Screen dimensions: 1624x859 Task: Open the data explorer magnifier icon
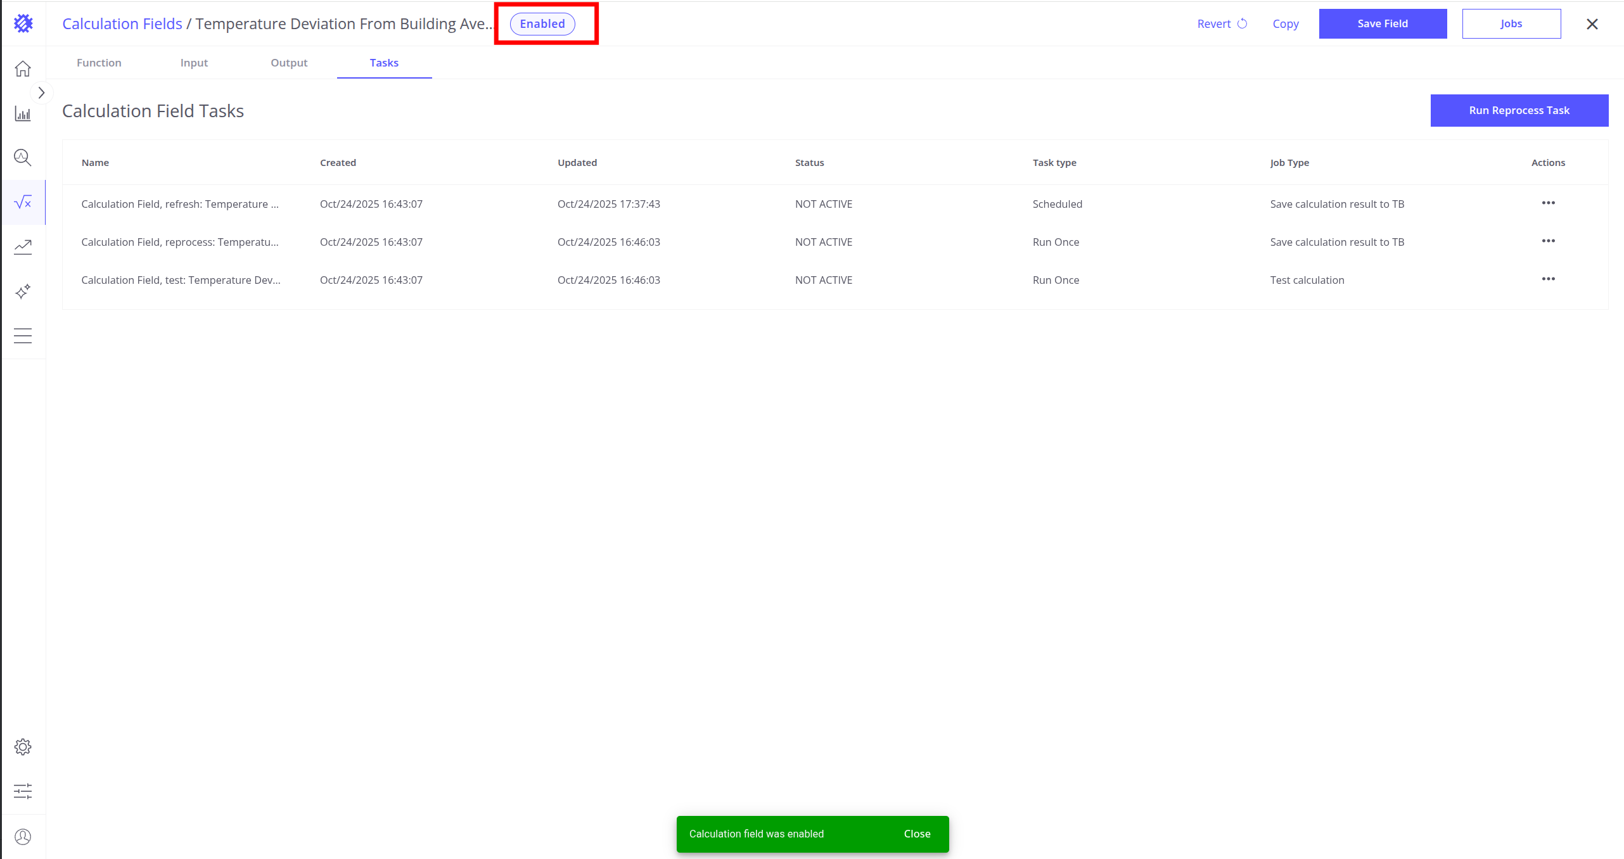(x=23, y=157)
